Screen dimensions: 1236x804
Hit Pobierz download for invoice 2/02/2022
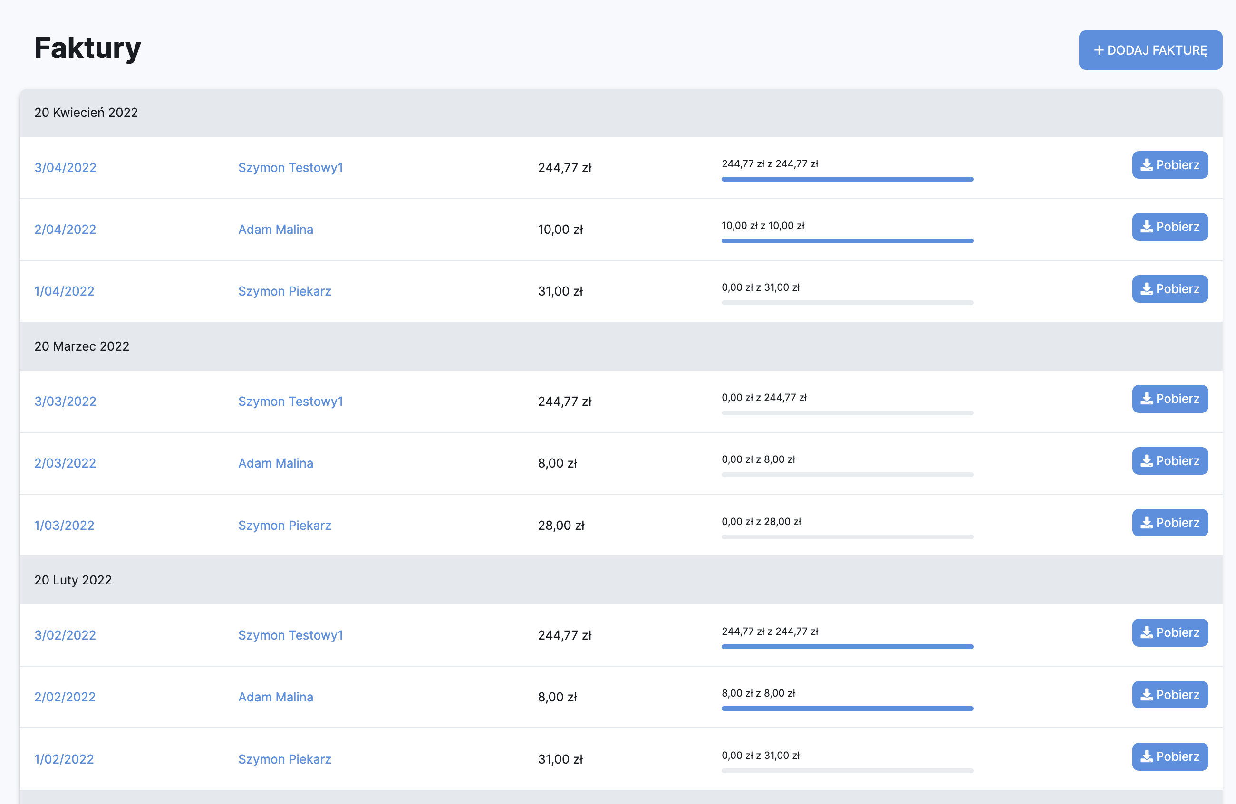pyautogui.click(x=1169, y=695)
